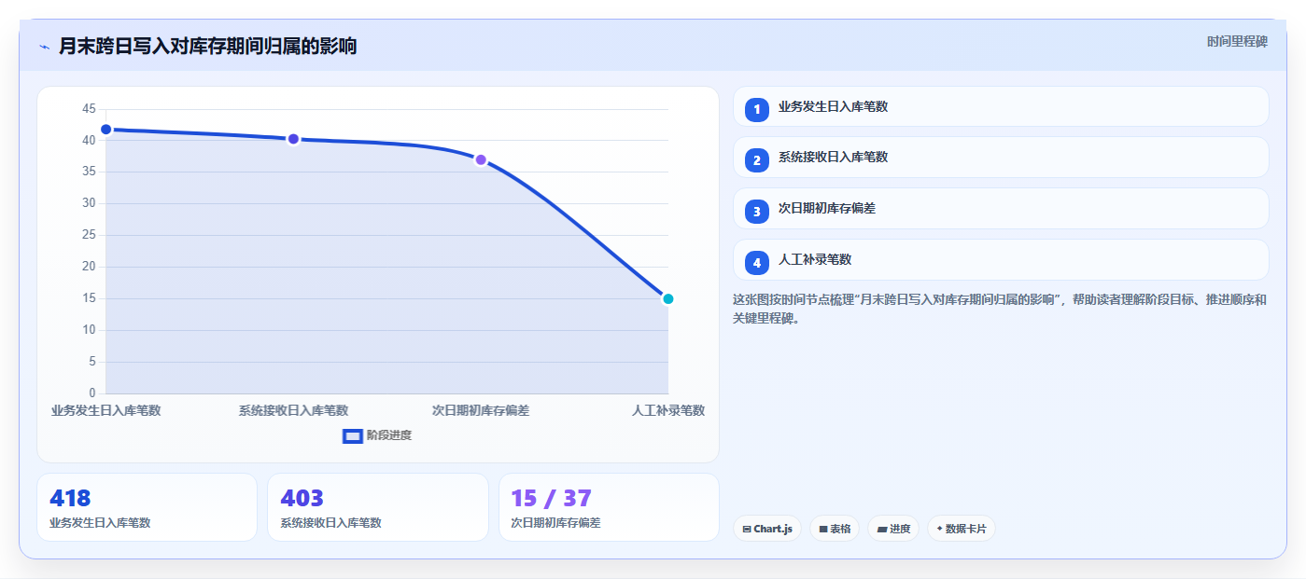
Task: Toggle the 阶段进度 legend swatch
Action: tap(353, 435)
